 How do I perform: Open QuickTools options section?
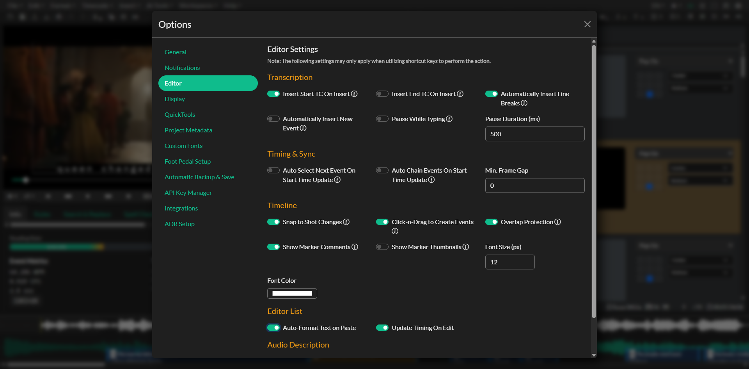click(208, 114)
